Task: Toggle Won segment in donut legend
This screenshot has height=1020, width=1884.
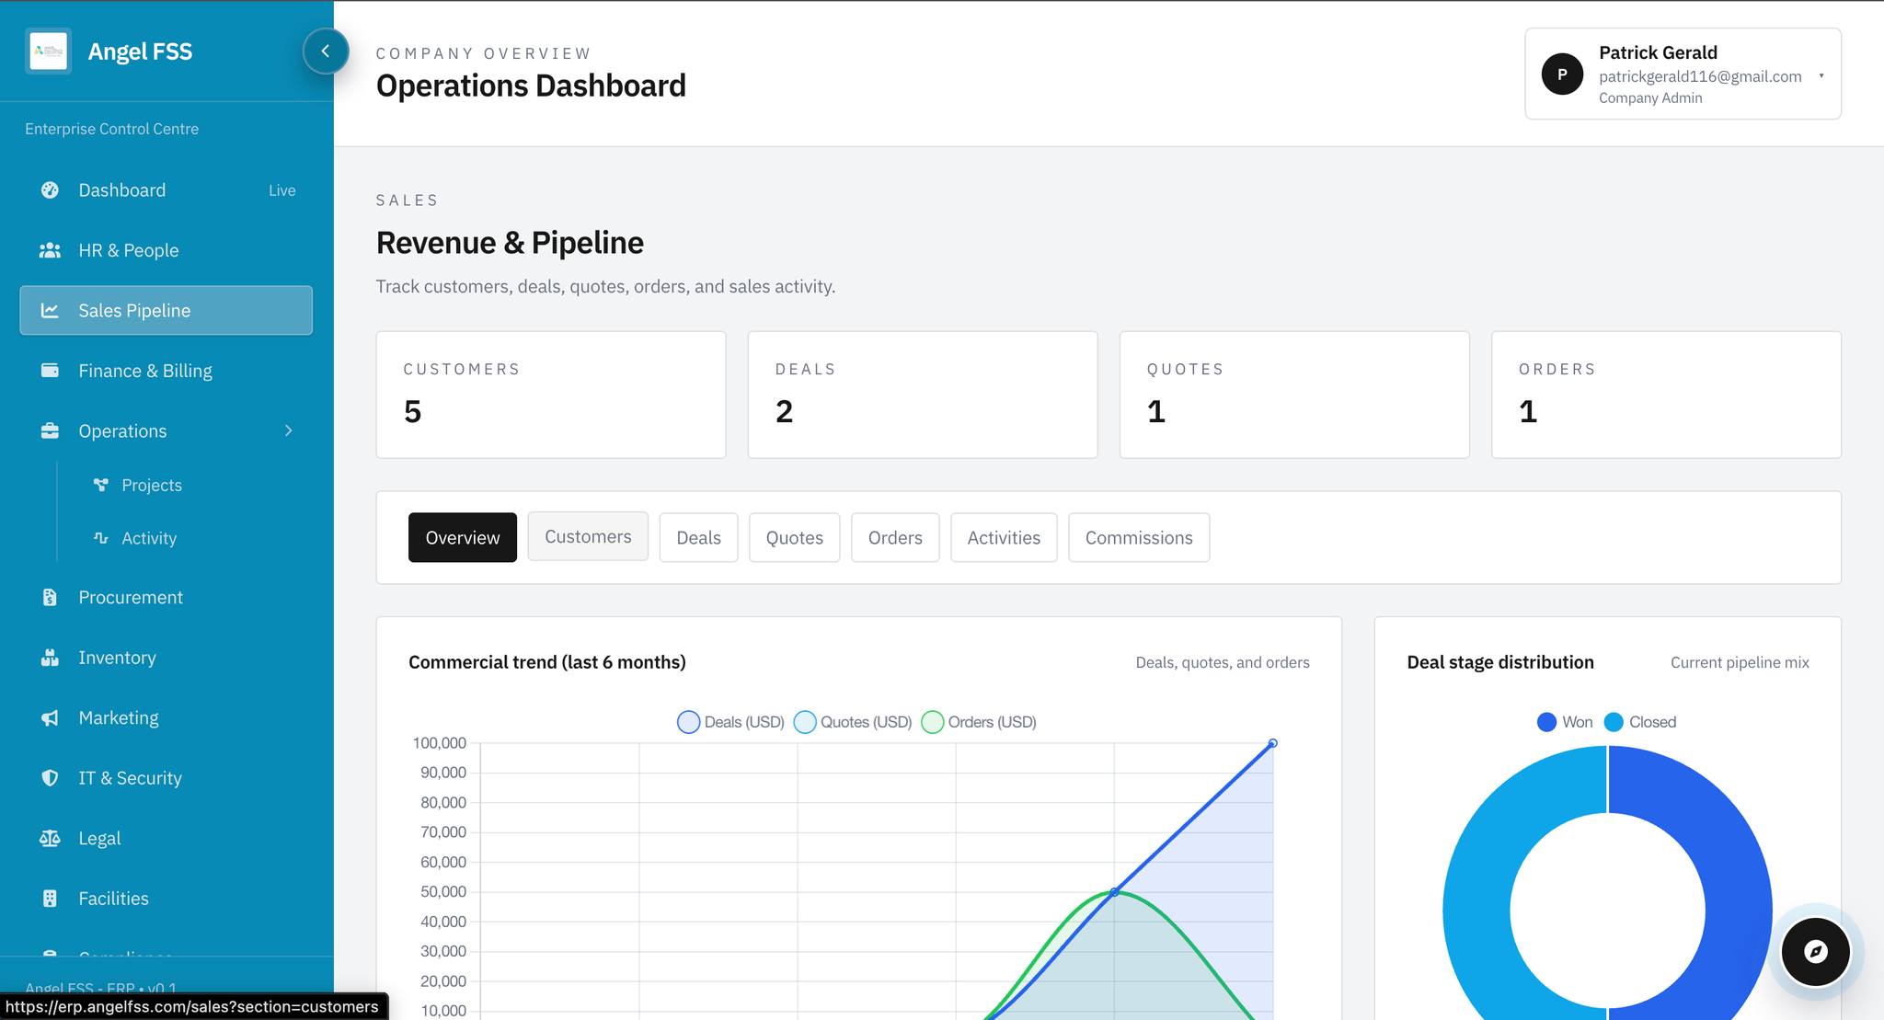Action: 1565,722
